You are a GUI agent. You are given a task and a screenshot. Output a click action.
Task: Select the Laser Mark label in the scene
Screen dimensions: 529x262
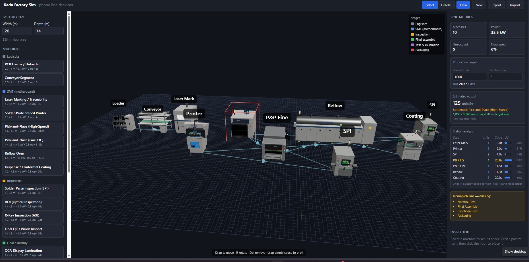(x=184, y=99)
